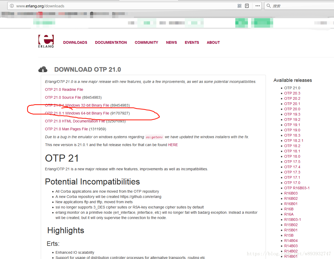
Task: Click the DOWNLOAD OTP 21.0 heading
Action: click(88, 69)
